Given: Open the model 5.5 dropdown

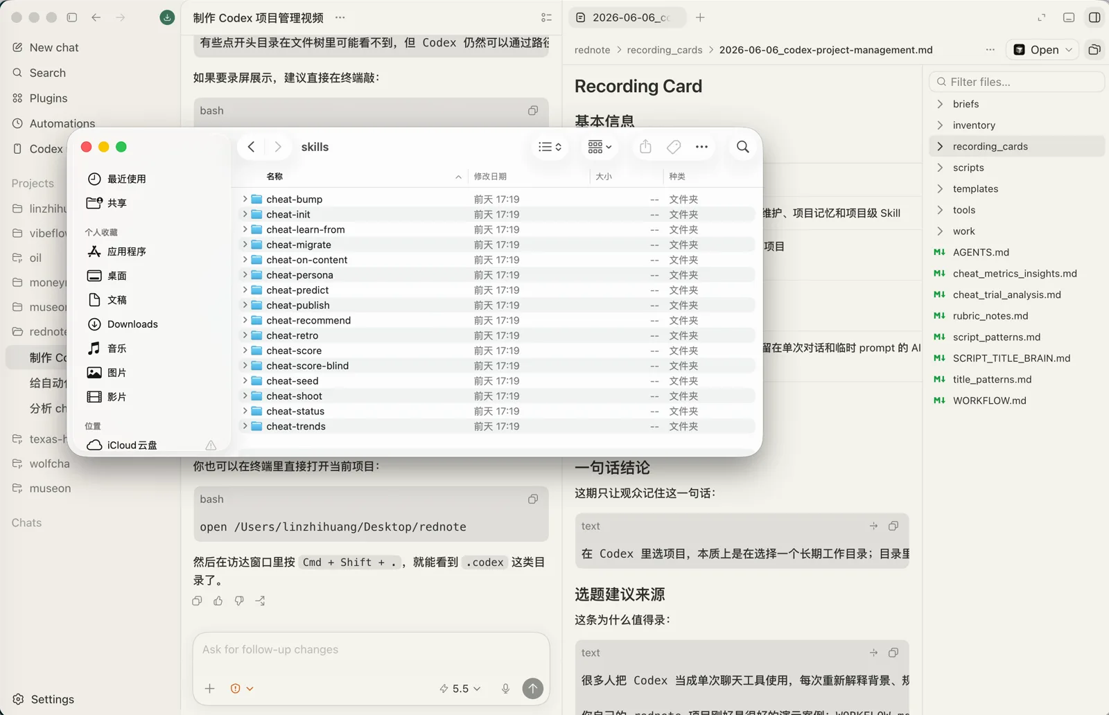Looking at the screenshot, I should pyautogui.click(x=460, y=689).
